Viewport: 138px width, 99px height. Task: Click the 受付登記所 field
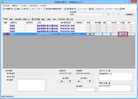37,74
